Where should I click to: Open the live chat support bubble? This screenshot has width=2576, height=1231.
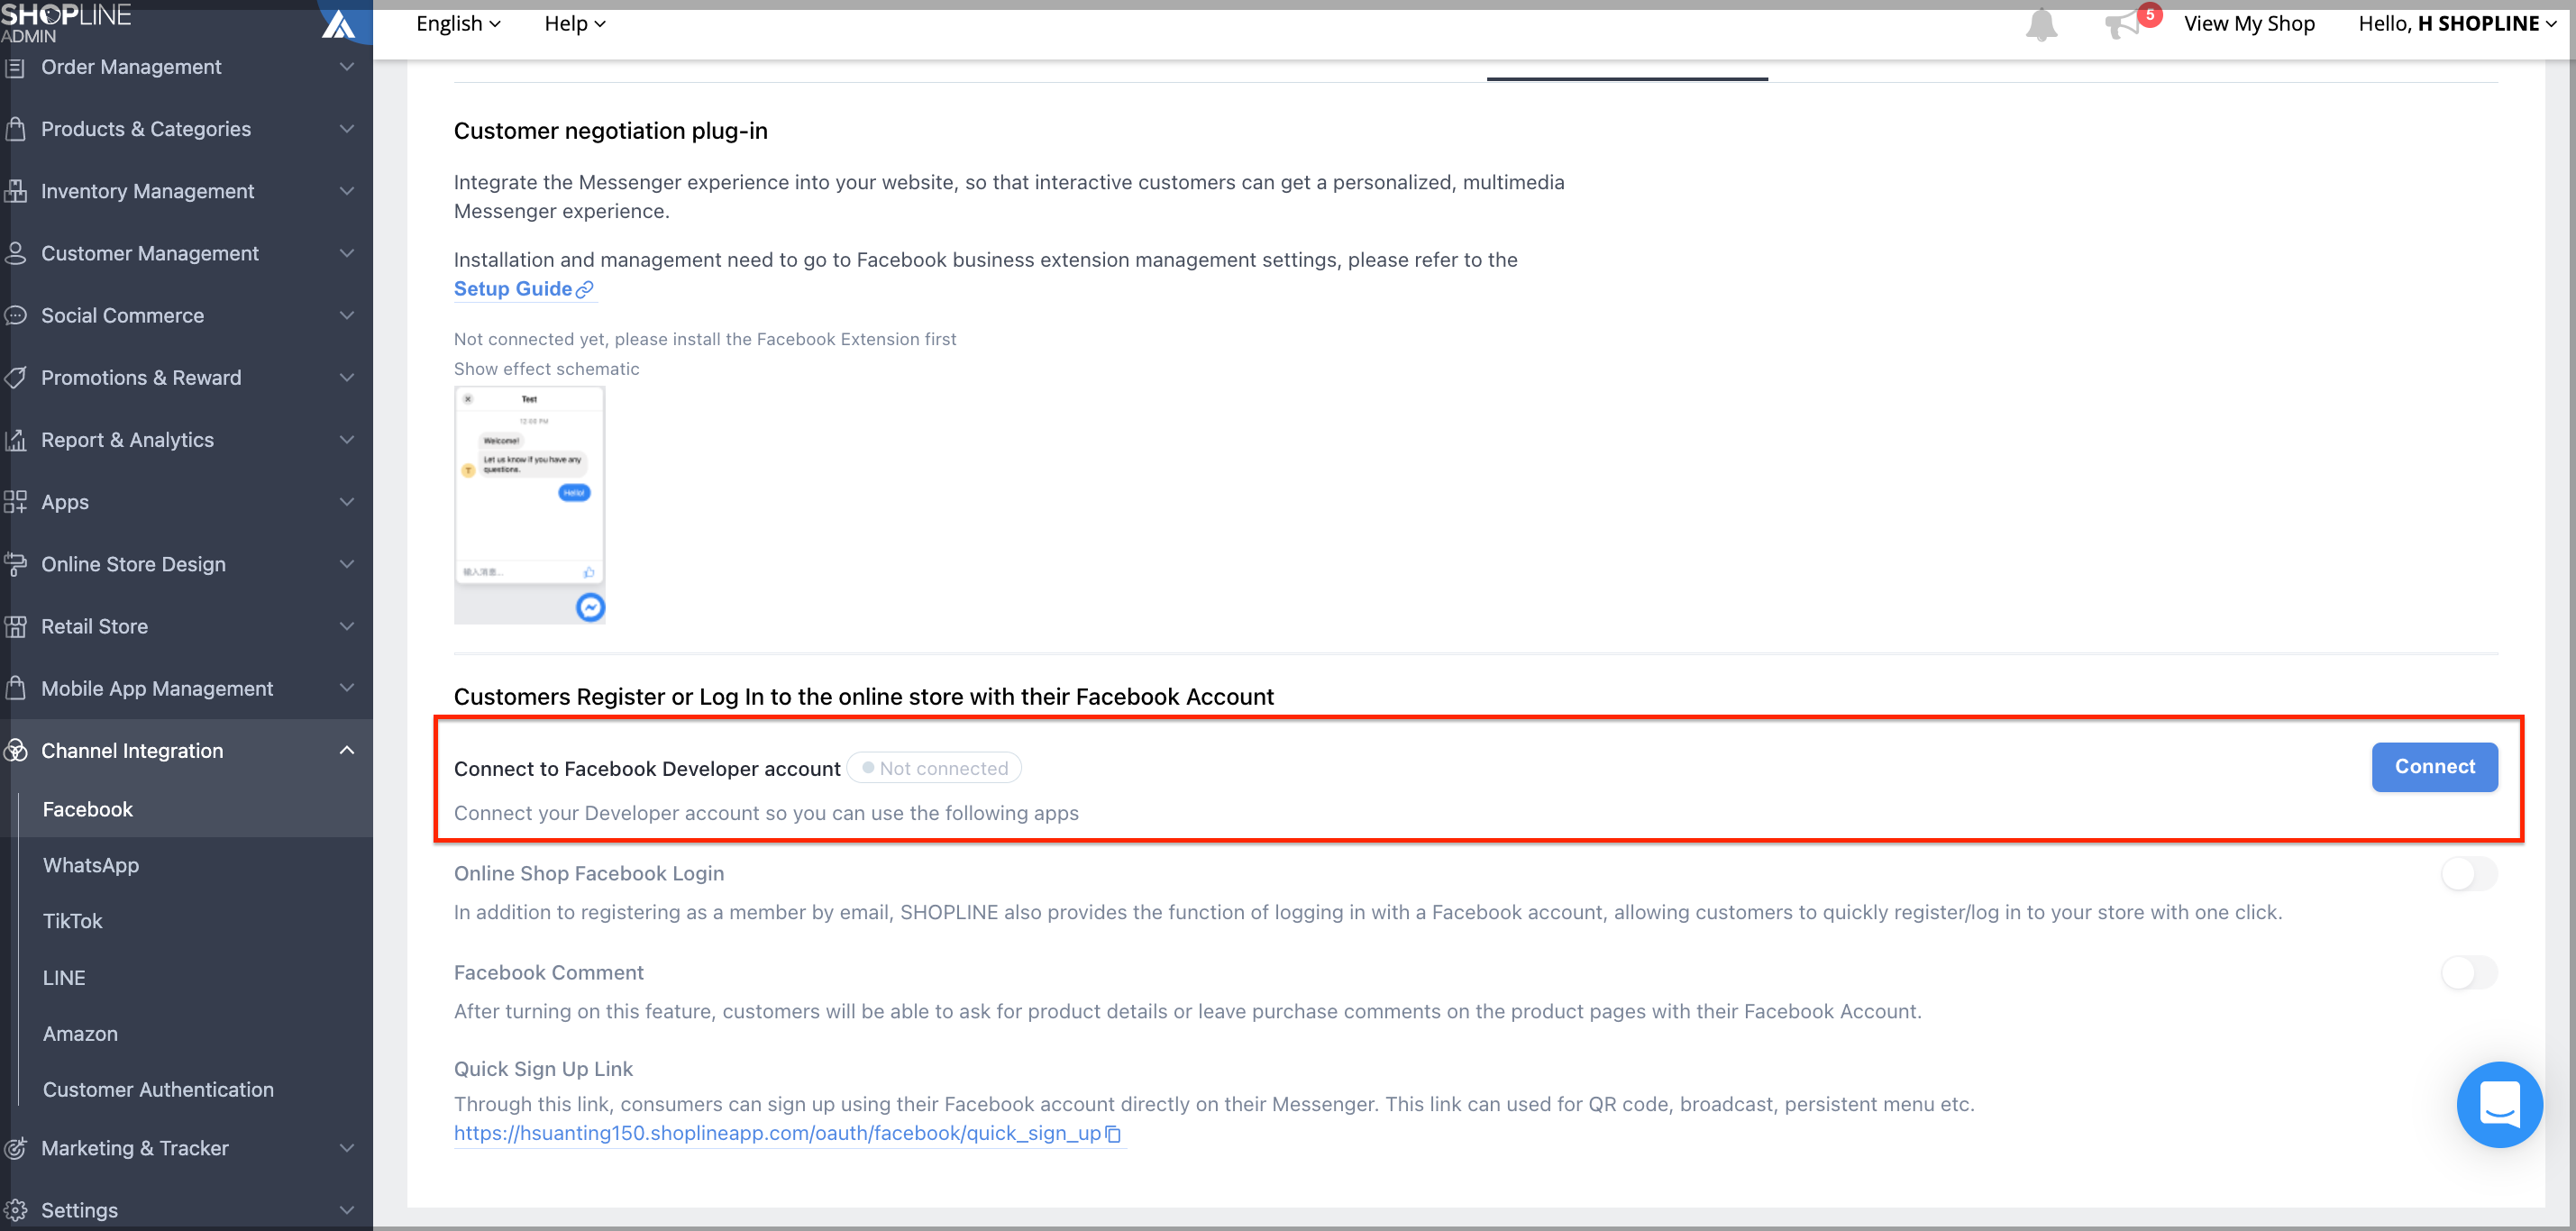pyautogui.click(x=2499, y=1104)
